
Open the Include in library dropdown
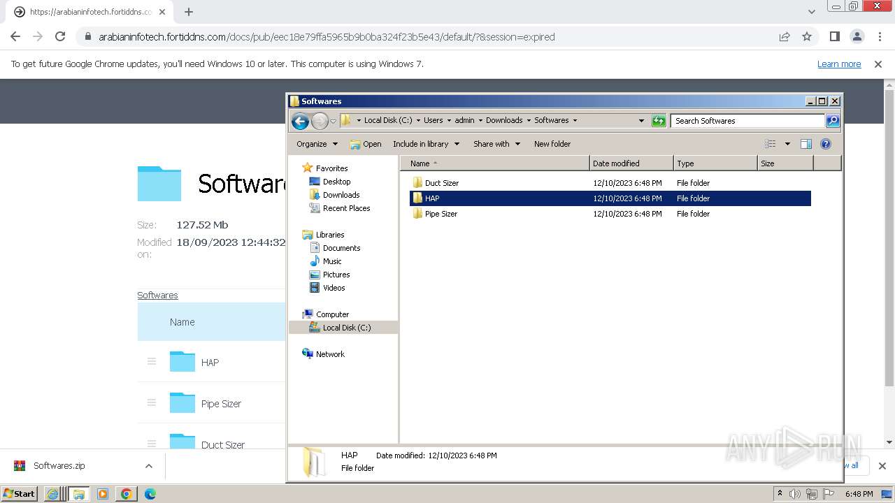(x=426, y=144)
